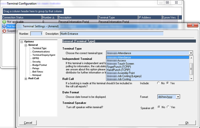Select No for Roll Call include

click(x=158, y=83)
